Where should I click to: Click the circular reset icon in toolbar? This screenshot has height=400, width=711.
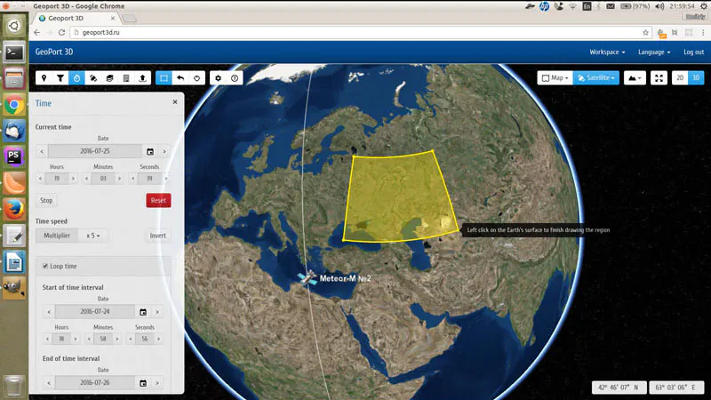point(196,78)
